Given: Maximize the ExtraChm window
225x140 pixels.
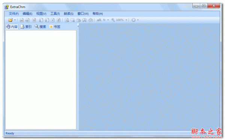Looking at the screenshot, I should click(204, 6).
